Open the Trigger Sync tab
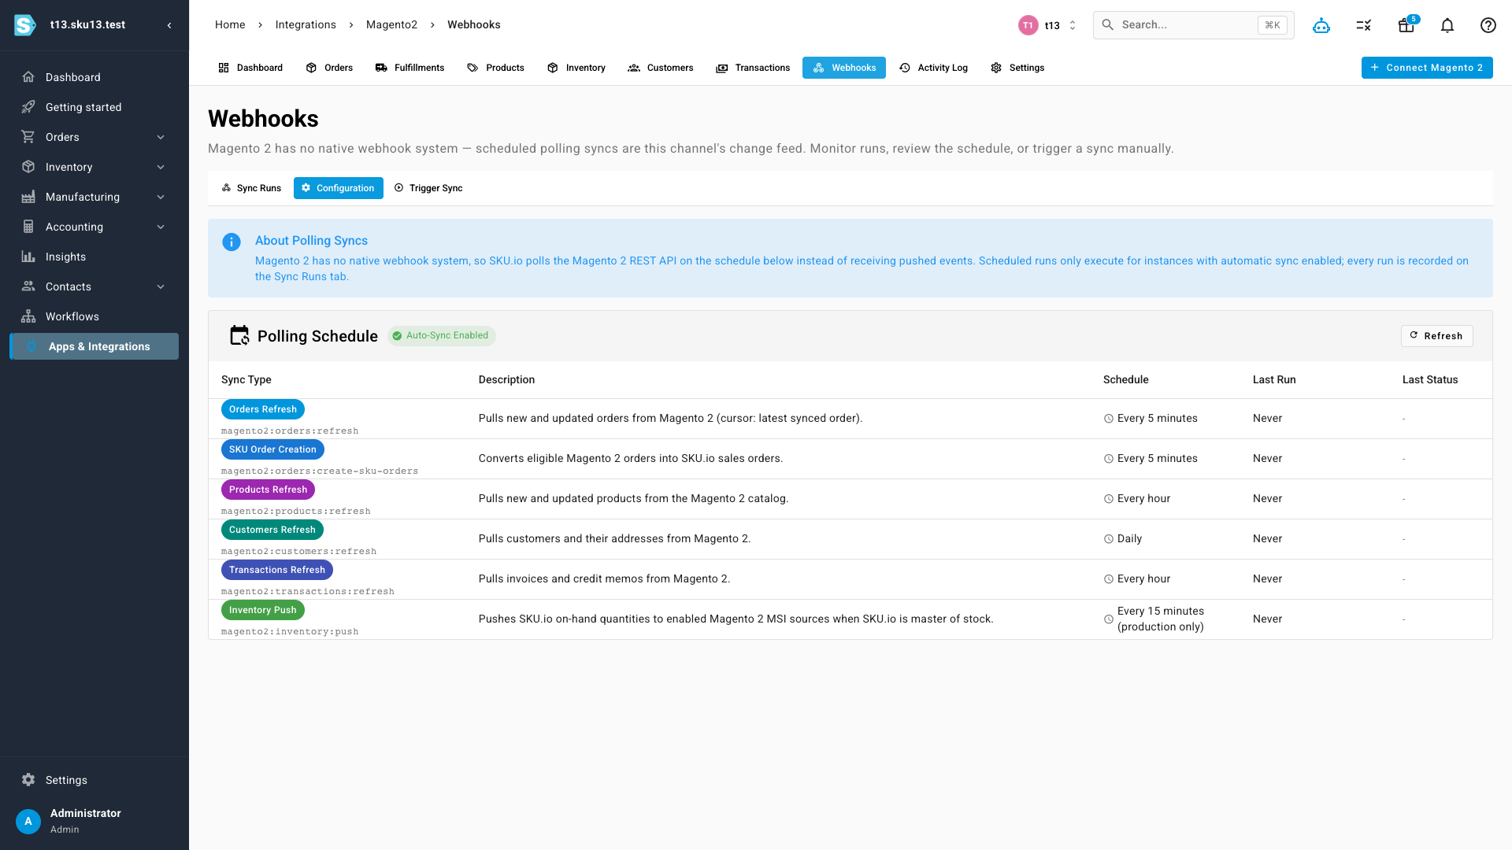1512x850 pixels. point(428,188)
